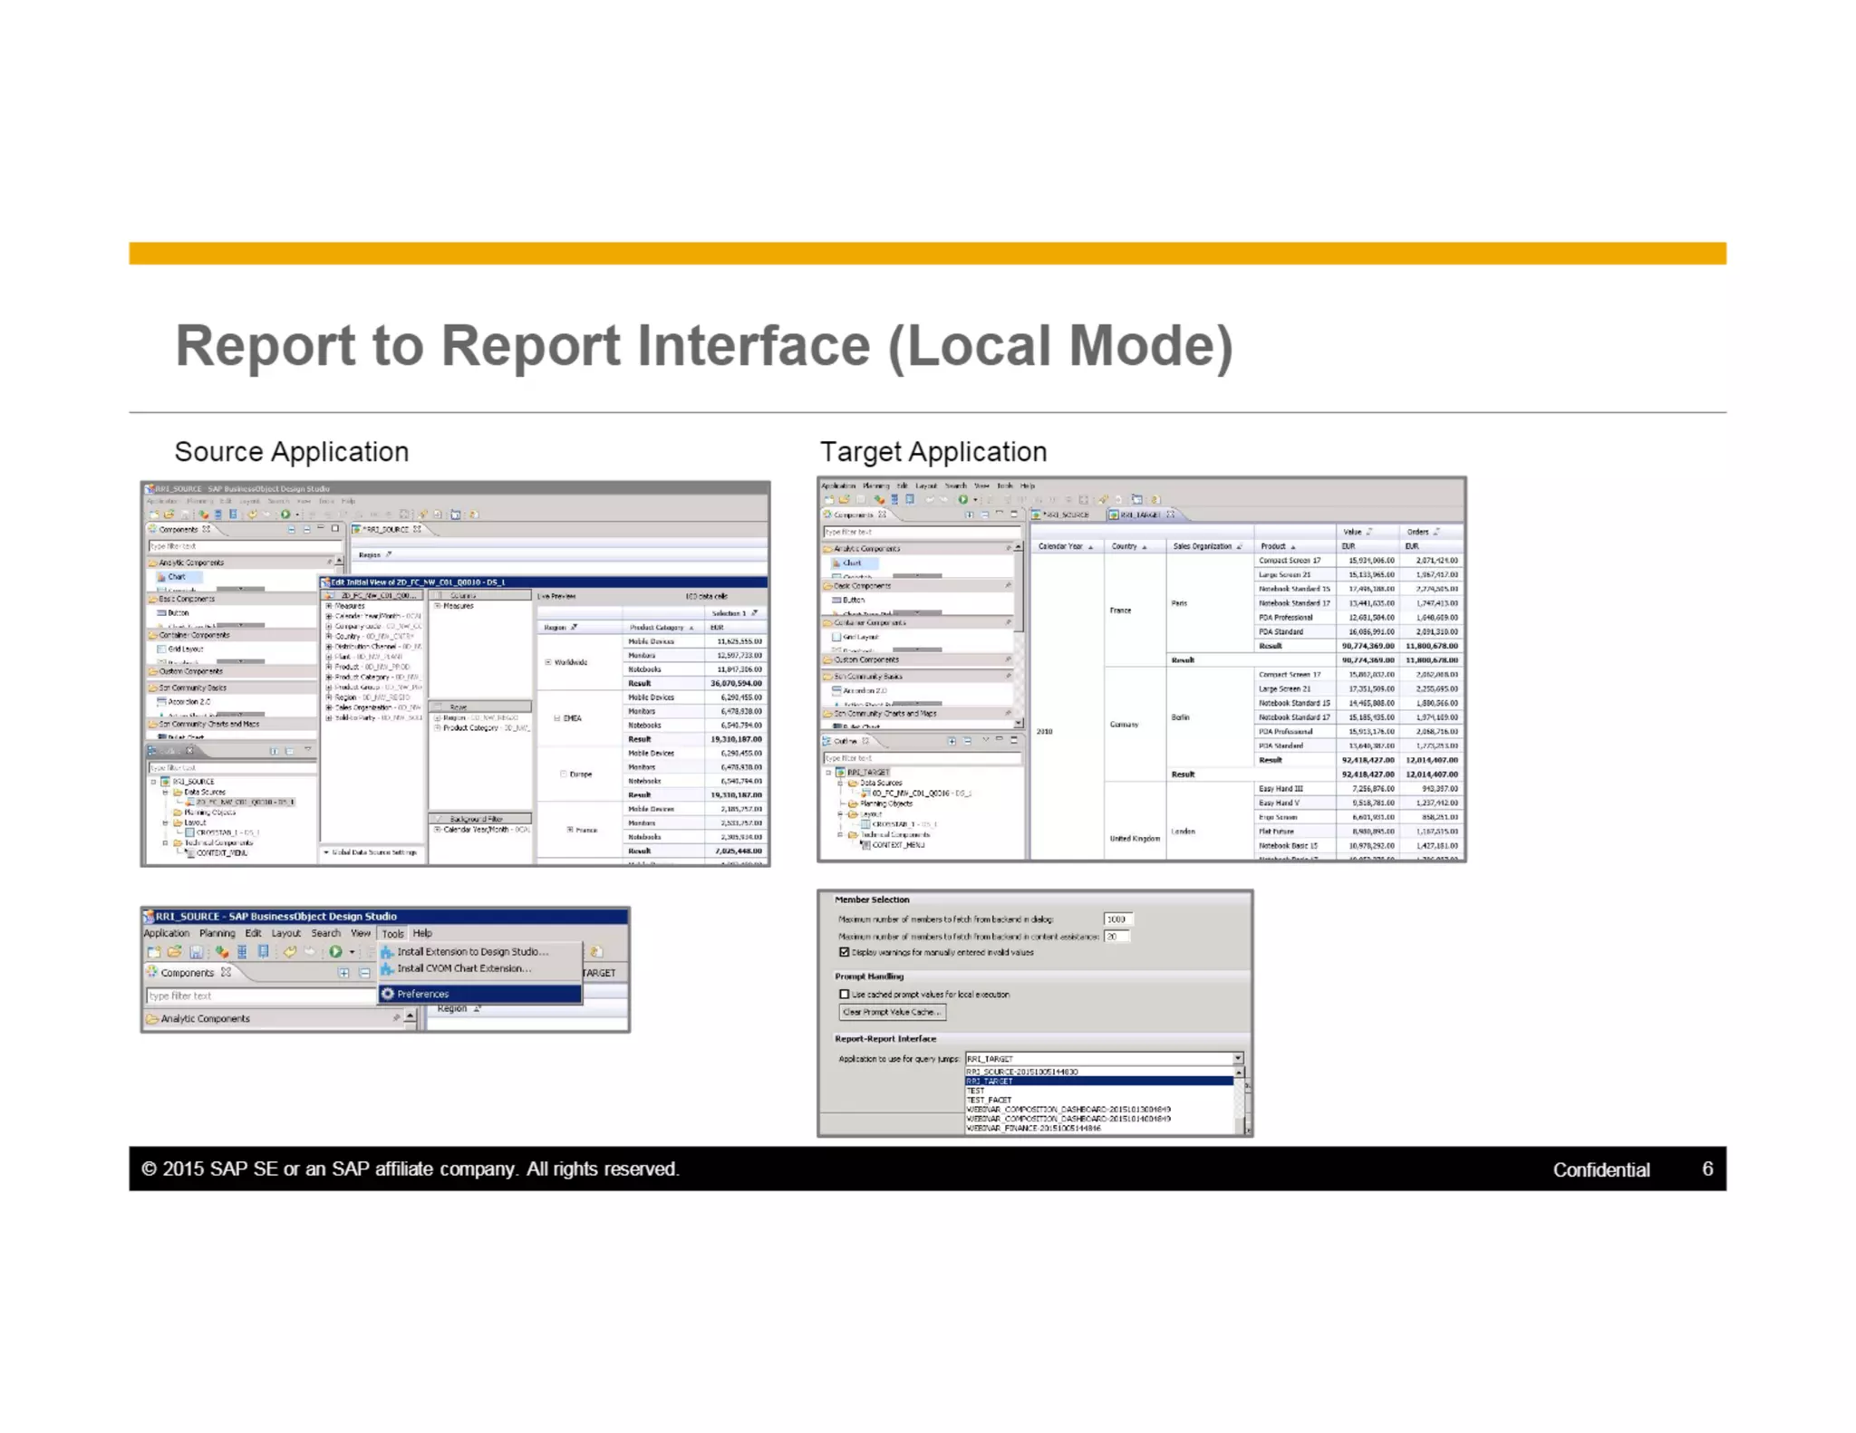Click Install Extension to Design Studio icon
The height and width of the screenshot is (1433, 1856).
tap(387, 951)
